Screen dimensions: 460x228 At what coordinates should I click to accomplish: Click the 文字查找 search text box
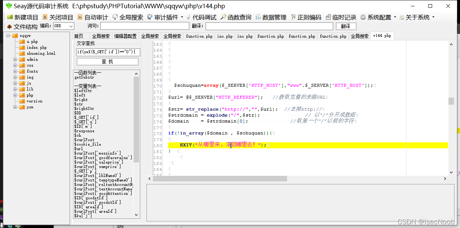[x=108, y=52]
